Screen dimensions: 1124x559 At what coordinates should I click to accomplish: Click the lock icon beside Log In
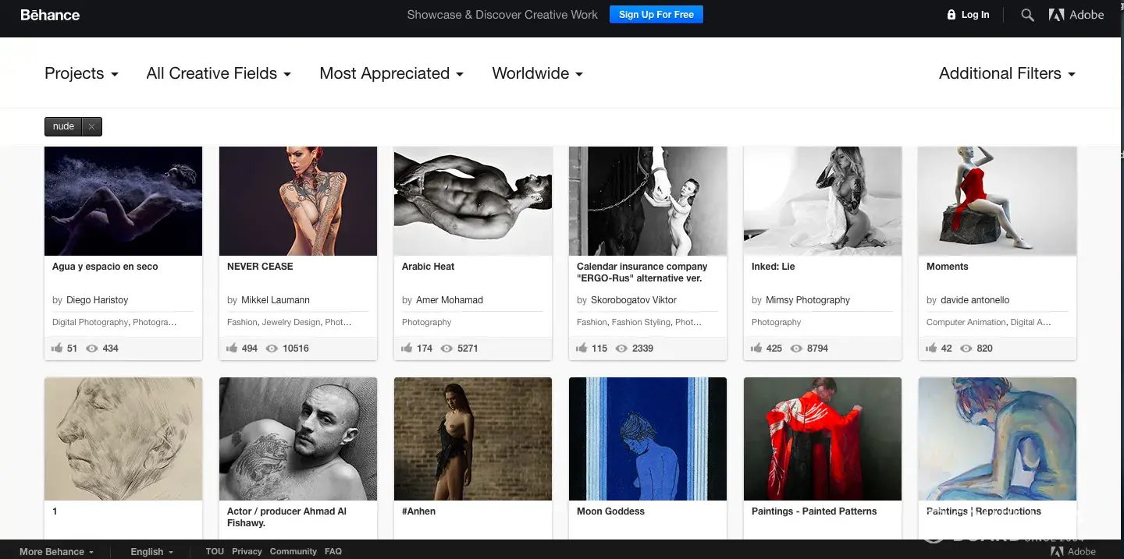951,15
